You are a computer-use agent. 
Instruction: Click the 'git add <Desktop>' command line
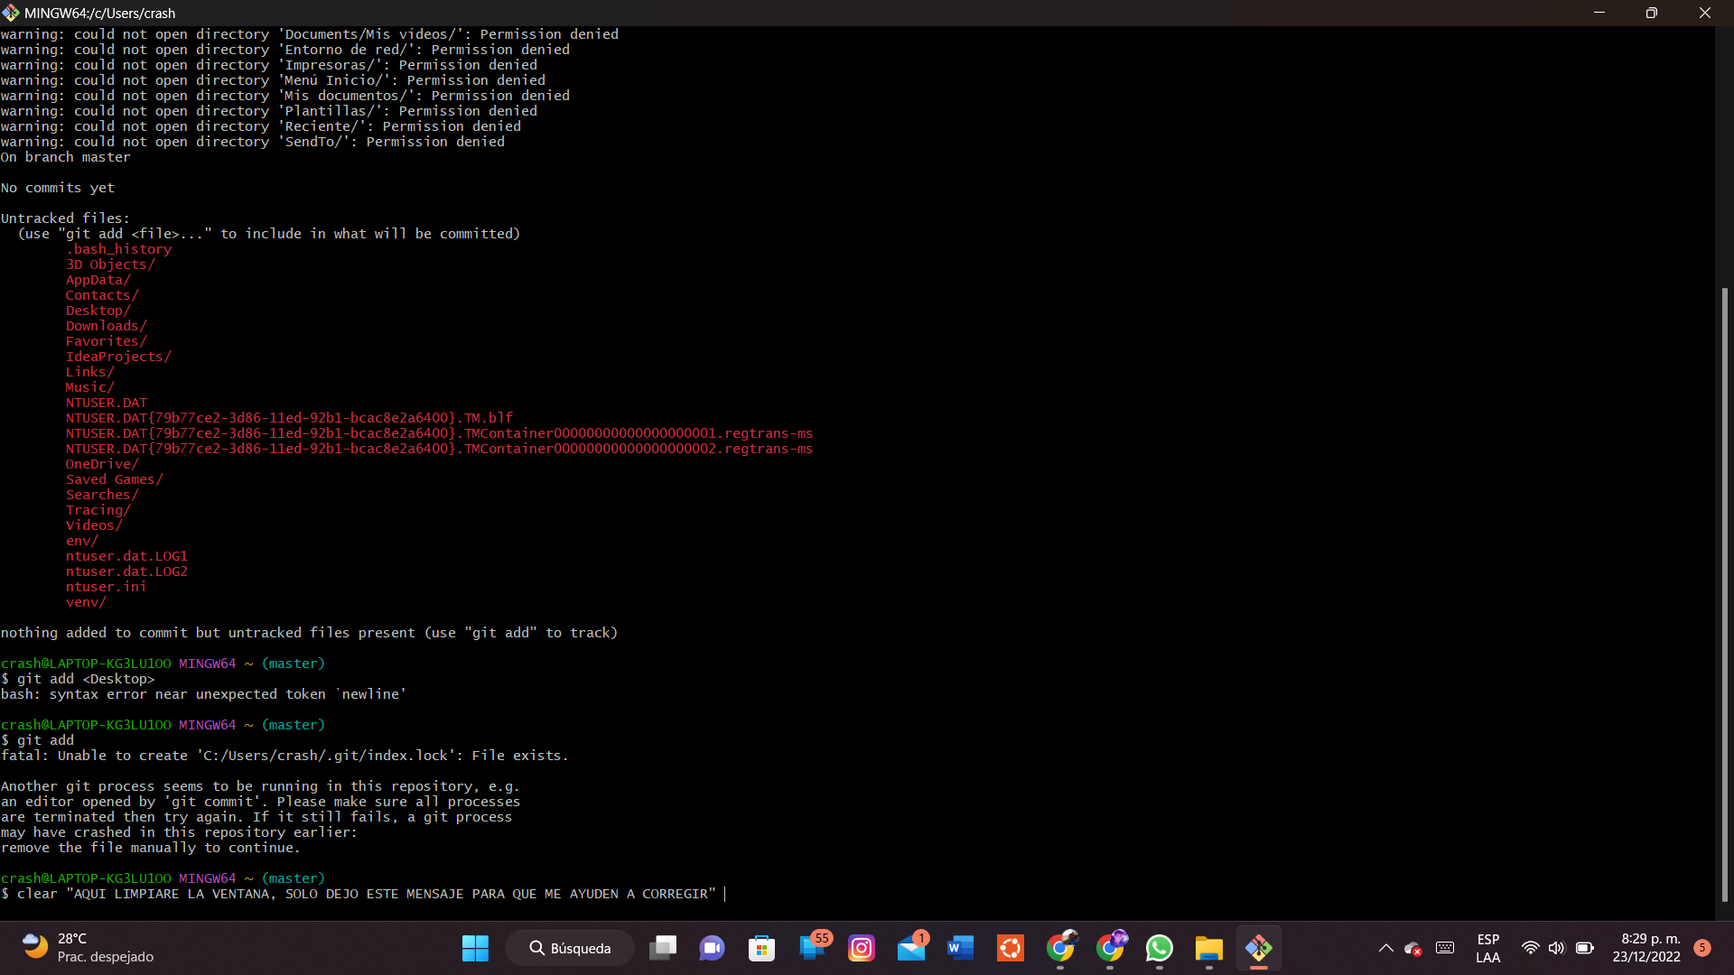(78, 679)
